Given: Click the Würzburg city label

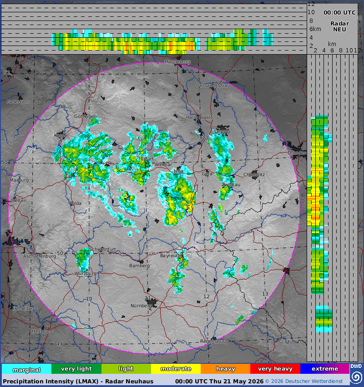Looking at the screenshot, I should (86, 274).
